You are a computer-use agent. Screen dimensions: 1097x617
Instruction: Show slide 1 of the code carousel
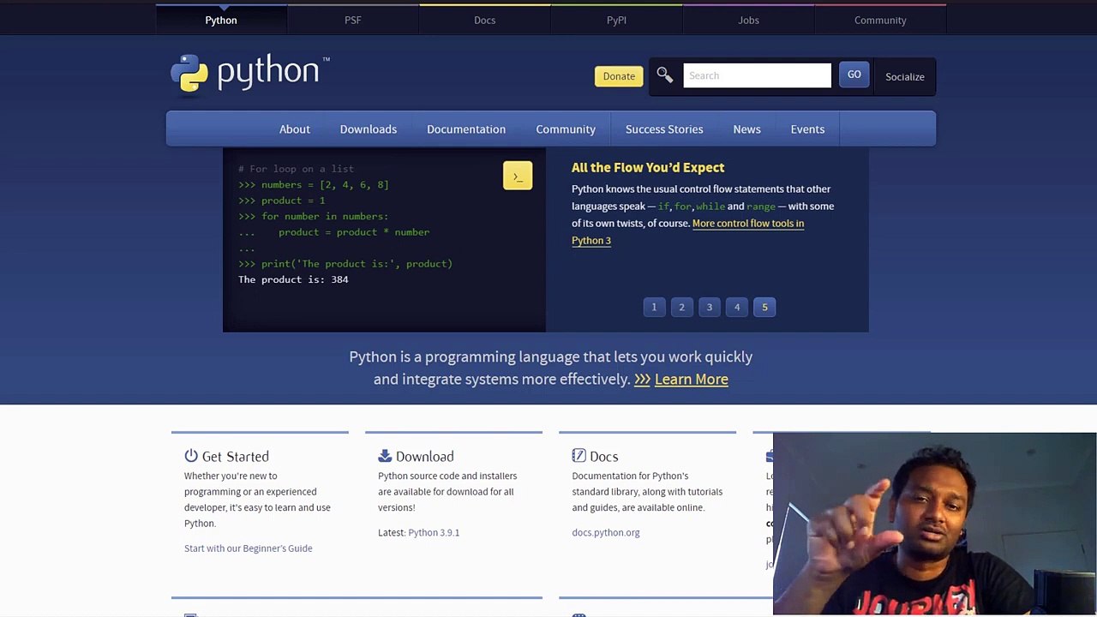(654, 307)
